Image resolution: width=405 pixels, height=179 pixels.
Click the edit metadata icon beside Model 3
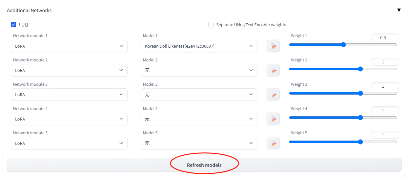pyautogui.click(x=273, y=95)
